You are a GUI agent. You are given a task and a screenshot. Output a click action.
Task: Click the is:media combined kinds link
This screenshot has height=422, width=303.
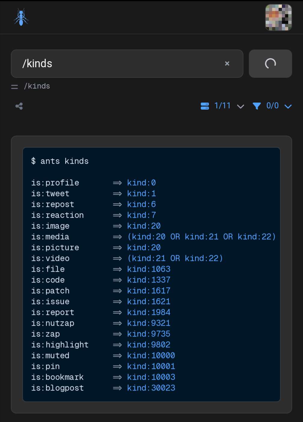point(201,237)
